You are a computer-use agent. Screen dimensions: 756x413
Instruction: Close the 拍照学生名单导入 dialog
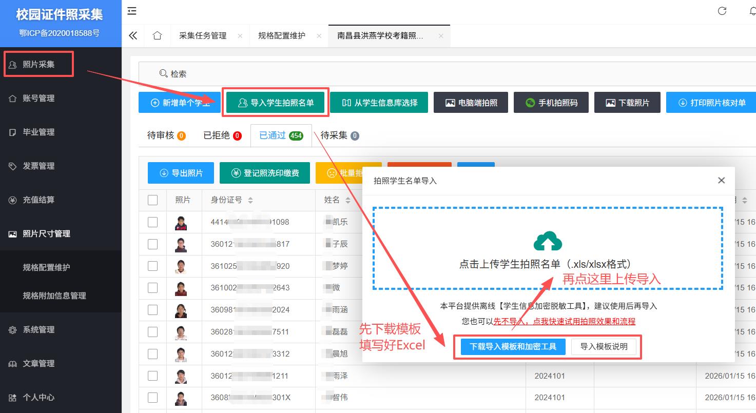tap(721, 181)
